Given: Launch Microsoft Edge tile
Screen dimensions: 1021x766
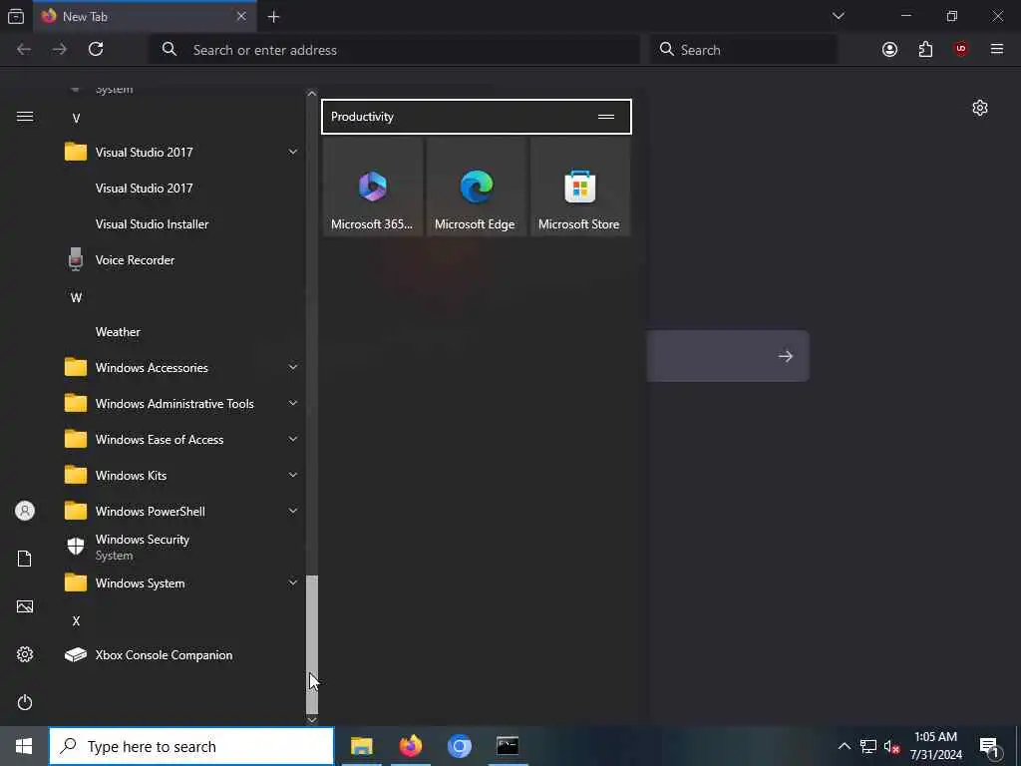Looking at the screenshot, I should pyautogui.click(x=476, y=187).
